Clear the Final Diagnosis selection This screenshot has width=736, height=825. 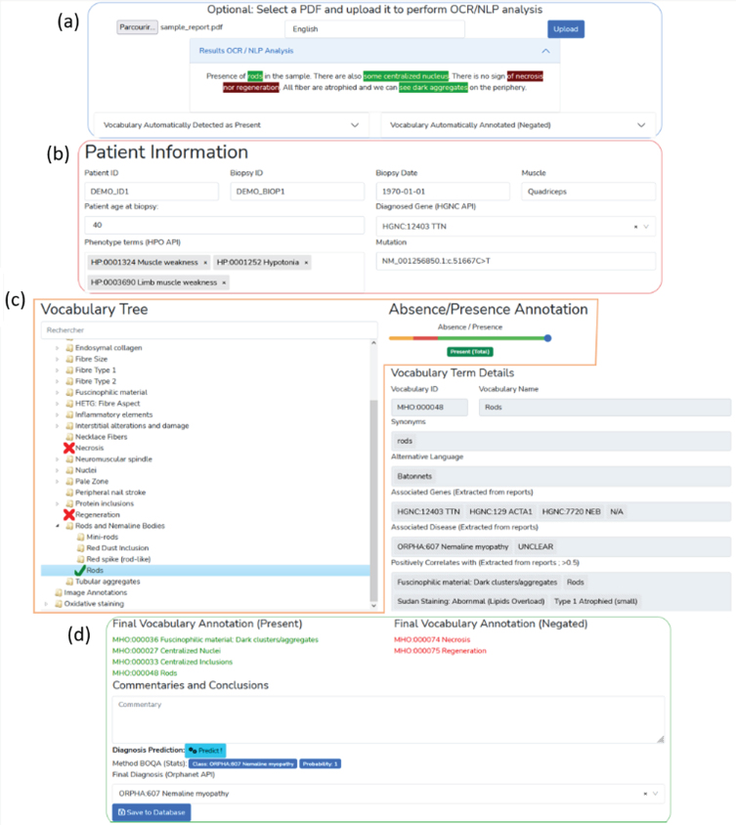point(645,794)
